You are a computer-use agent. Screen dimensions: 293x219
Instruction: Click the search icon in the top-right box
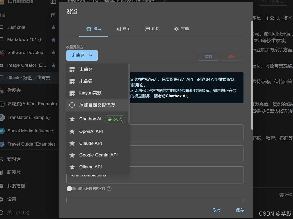point(264,2)
